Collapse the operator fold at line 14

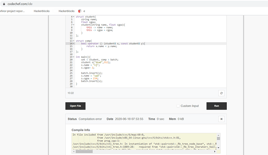[x=74, y=44]
